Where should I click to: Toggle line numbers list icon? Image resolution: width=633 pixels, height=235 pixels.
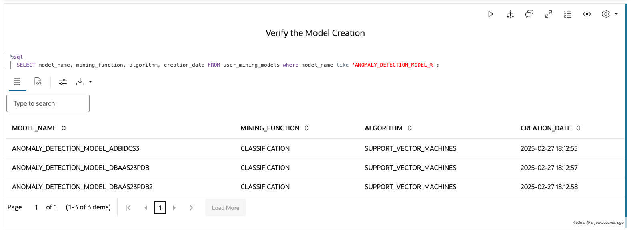pyautogui.click(x=568, y=14)
